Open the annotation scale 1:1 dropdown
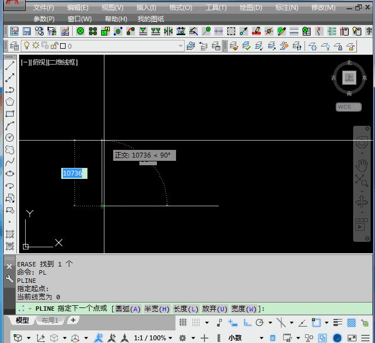This screenshot has height=343, width=375. [169, 338]
